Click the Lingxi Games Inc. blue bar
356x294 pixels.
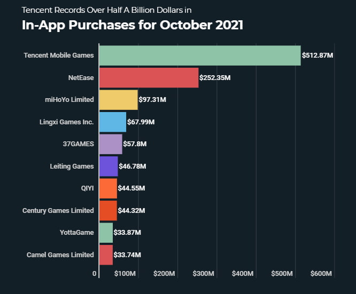113,122
